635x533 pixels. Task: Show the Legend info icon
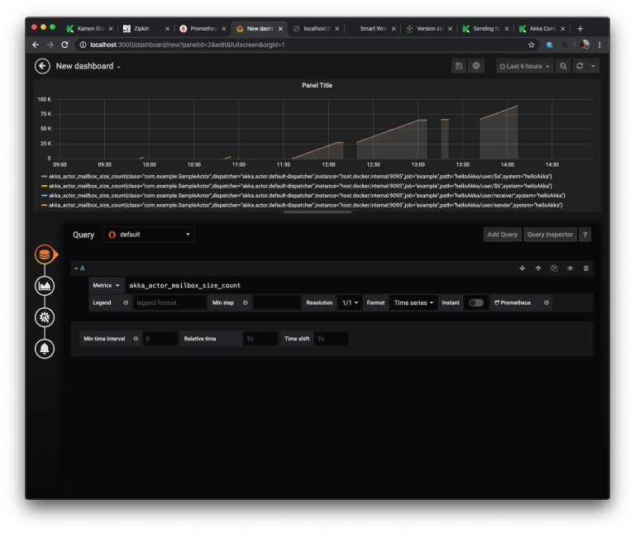(x=126, y=302)
